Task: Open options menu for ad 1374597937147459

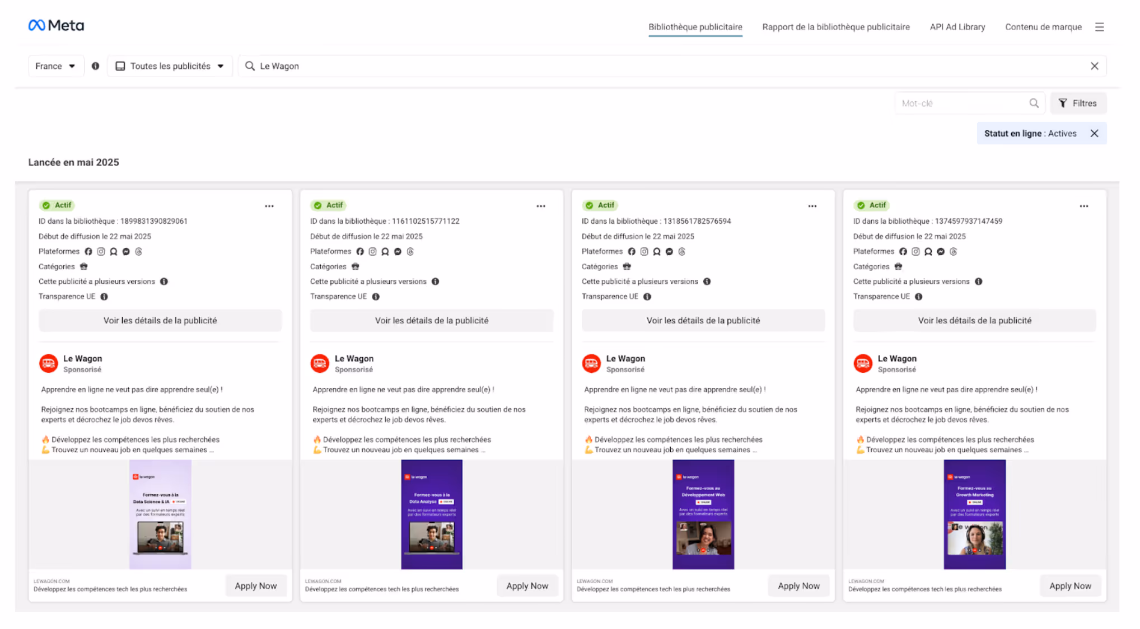Action: pos(1084,206)
